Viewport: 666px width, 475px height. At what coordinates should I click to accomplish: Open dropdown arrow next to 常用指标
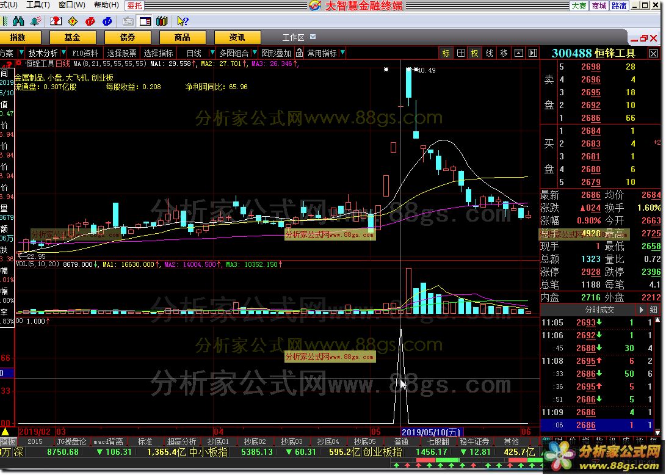(x=342, y=53)
